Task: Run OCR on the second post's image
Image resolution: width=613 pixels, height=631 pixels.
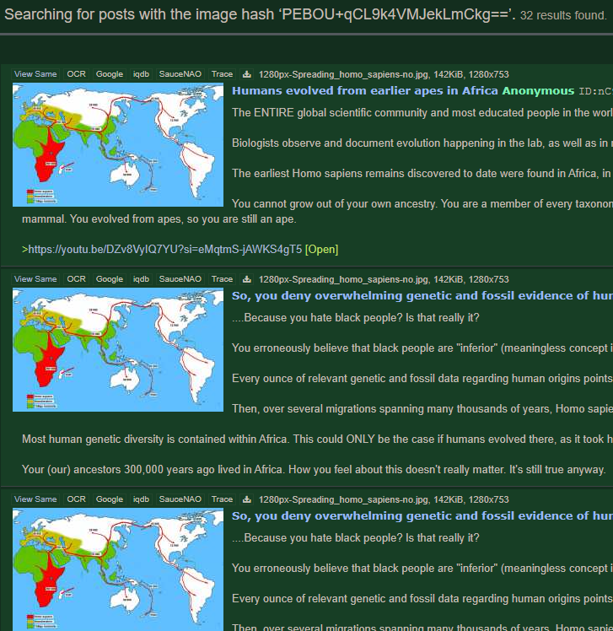Action: click(76, 279)
